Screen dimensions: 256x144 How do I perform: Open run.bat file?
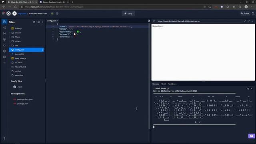[x=18, y=71]
